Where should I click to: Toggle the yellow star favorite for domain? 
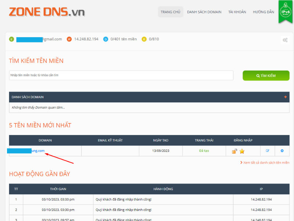click(x=242, y=151)
